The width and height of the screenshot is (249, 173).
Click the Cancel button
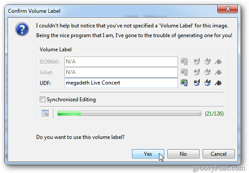click(219, 154)
